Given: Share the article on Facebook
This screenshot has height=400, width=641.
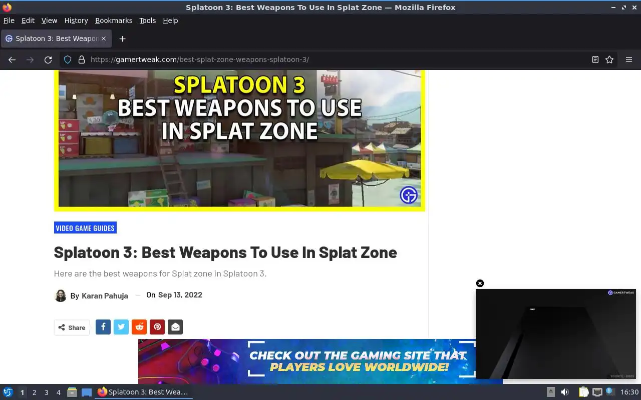Looking at the screenshot, I should (x=103, y=327).
